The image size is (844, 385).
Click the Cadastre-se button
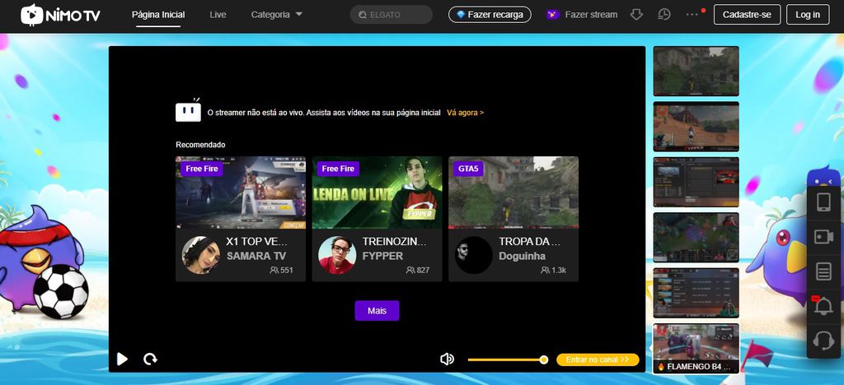pyautogui.click(x=747, y=15)
